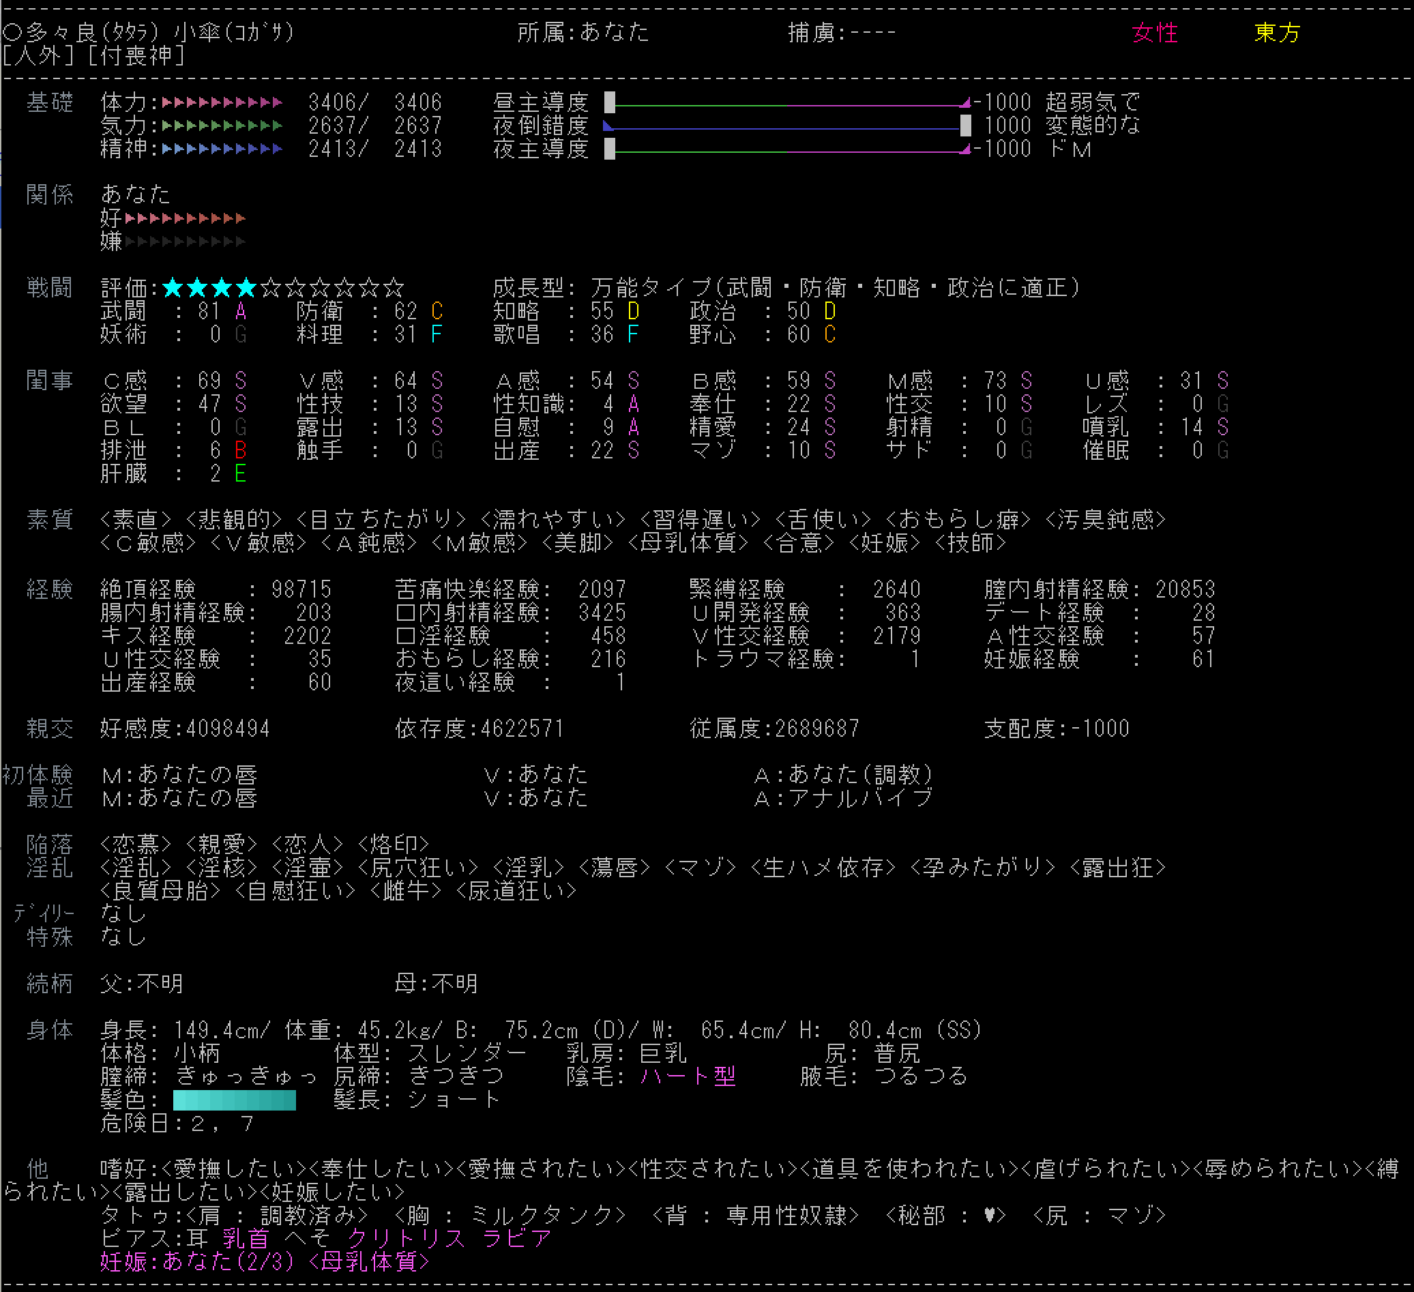
Task: Click the <母乳体質> trait tag
Action: [688, 543]
